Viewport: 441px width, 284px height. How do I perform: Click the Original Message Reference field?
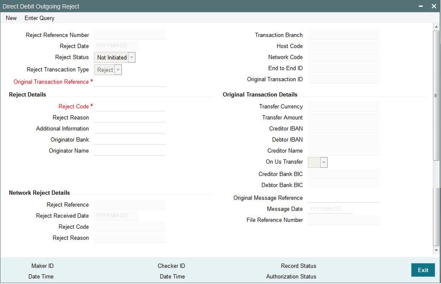pos(343,198)
